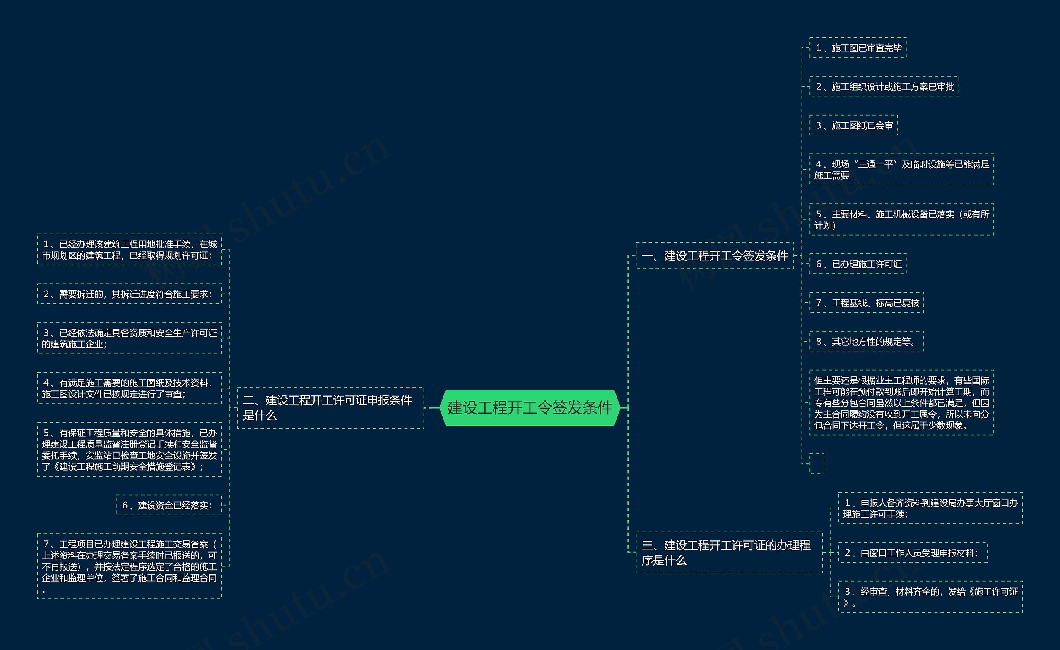Click the small empty node below the paragraph
Image resolution: width=1060 pixels, height=650 pixels.
pos(817,464)
